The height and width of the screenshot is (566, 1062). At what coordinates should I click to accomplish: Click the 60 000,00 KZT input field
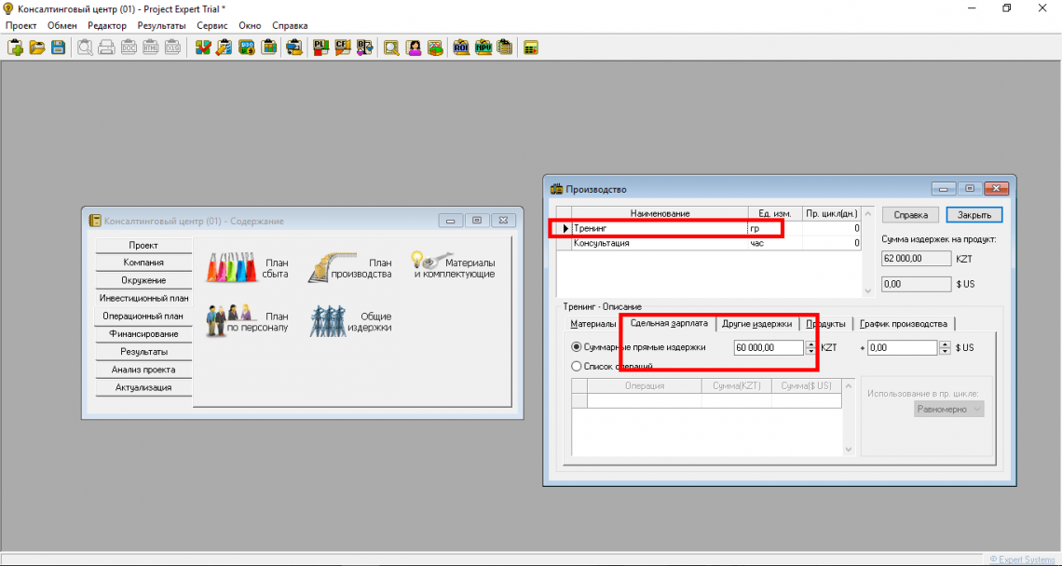pos(768,347)
